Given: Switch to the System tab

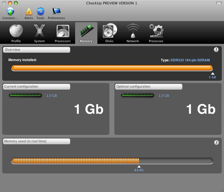Looking at the screenshot, I should click(x=40, y=33).
